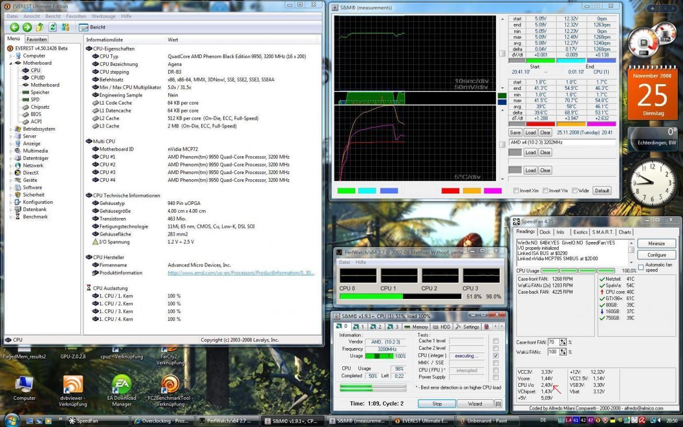Open the Bericht report toolbar button
The width and height of the screenshot is (683, 427).
click(92, 27)
